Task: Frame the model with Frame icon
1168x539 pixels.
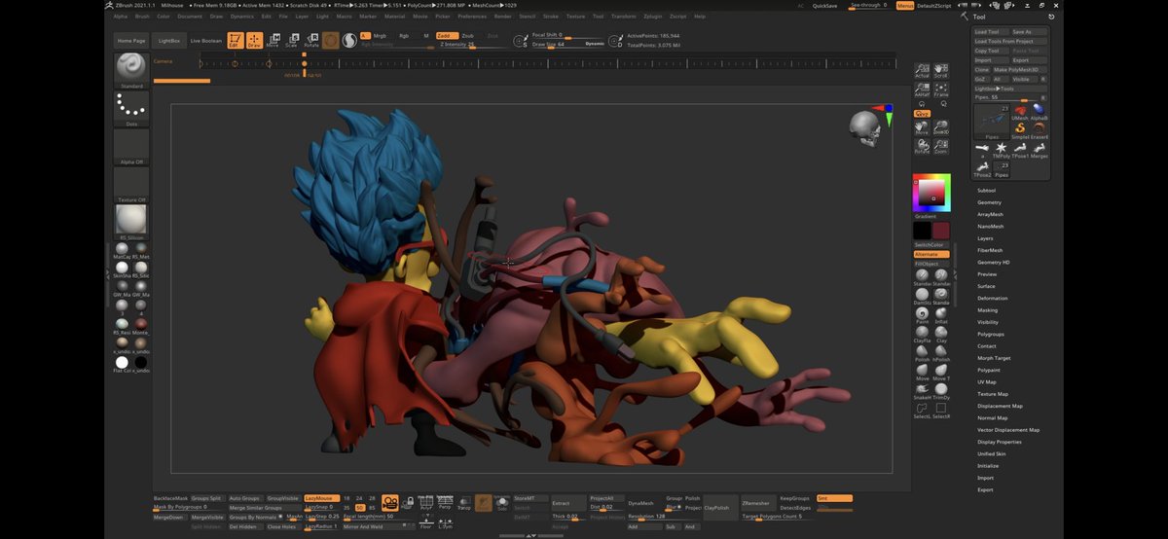Action: [x=940, y=90]
